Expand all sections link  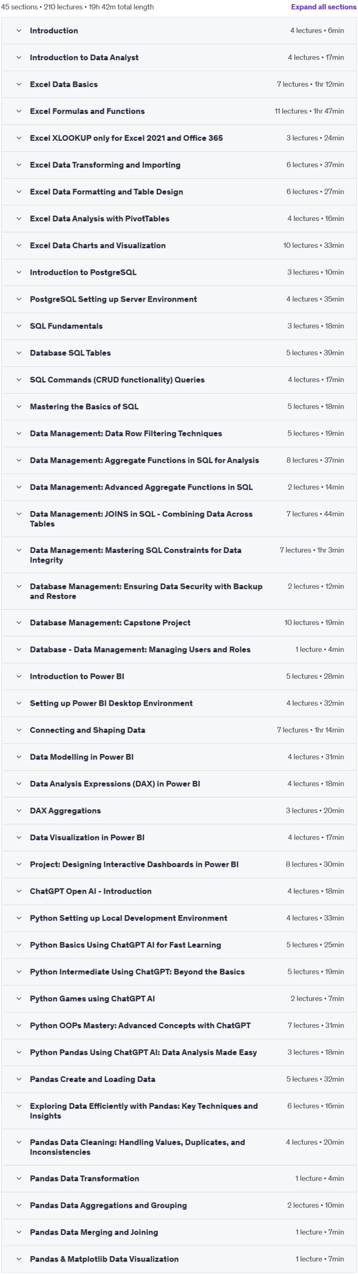(323, 7)
